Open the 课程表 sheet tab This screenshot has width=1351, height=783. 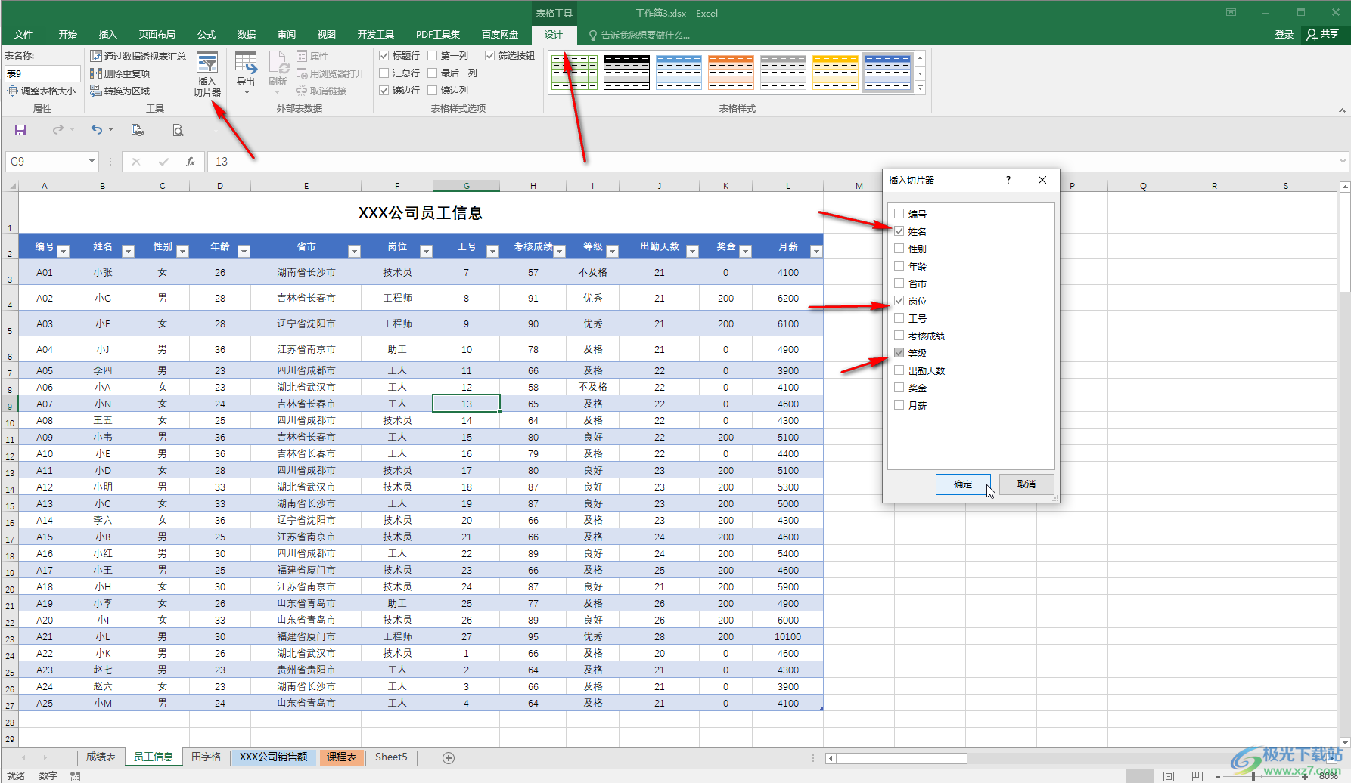pos(342,757)
